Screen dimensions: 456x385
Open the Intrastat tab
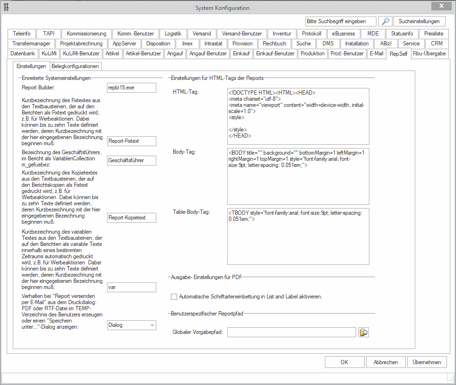[x=213, y=44]
